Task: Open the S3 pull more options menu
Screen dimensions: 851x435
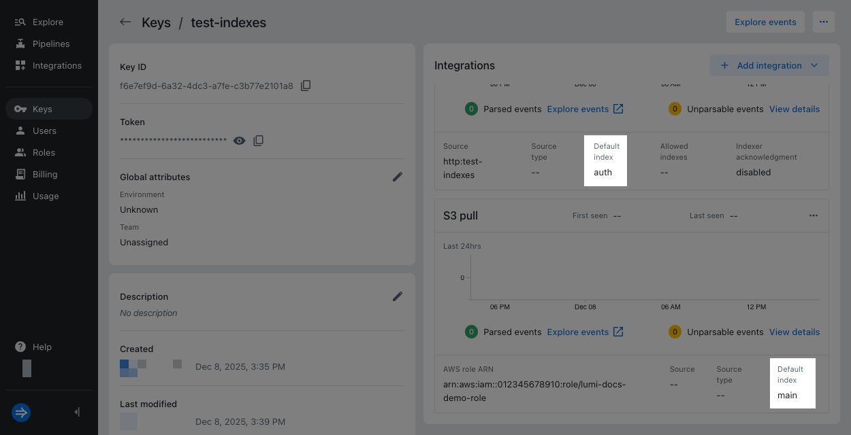Action: coord(813,215)
